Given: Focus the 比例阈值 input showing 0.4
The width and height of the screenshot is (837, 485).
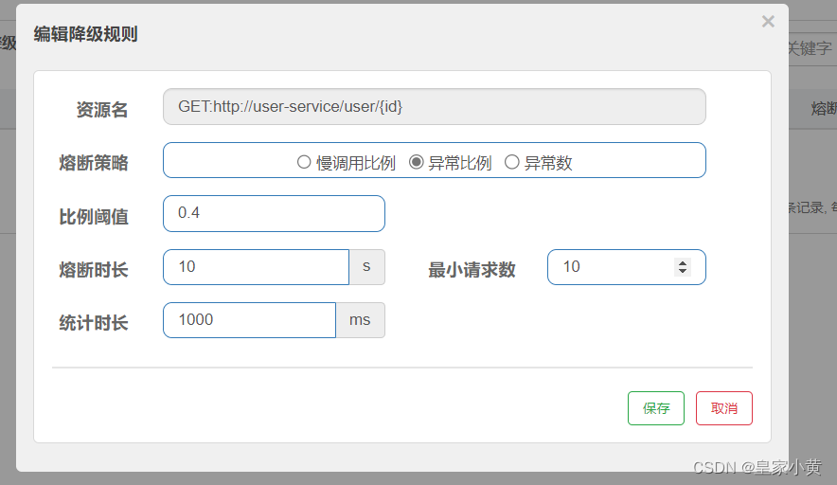Looking at the screenshot, I should (x=274, y=213).
